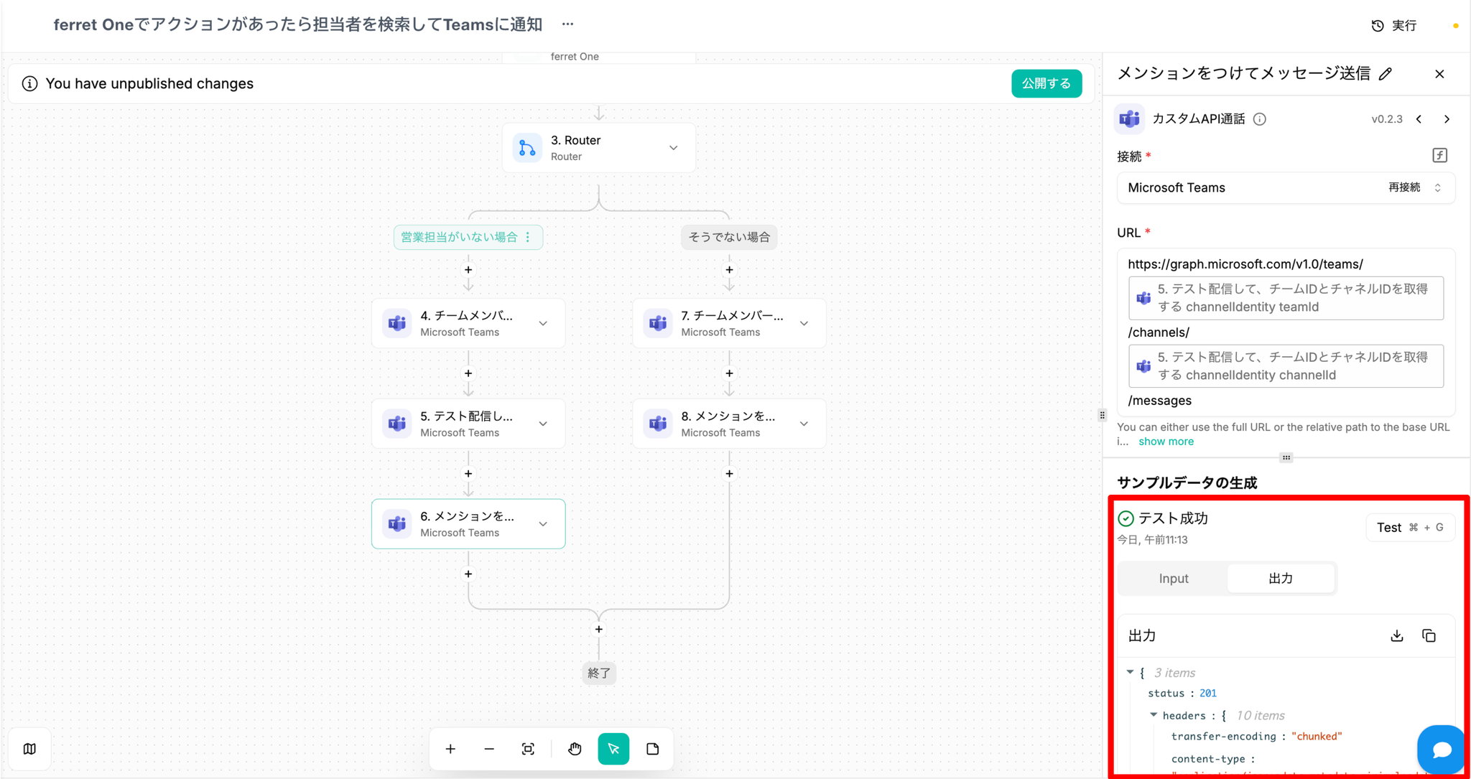Click the zoom in plus icon in bottom toolbar
Viewport: 1471px width, 779px height.
point(450,749)
